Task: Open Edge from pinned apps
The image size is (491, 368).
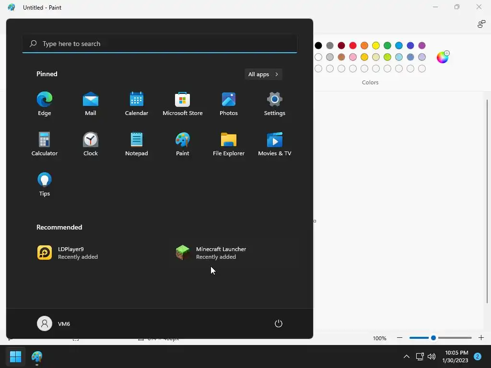Action: pos(45,104)
